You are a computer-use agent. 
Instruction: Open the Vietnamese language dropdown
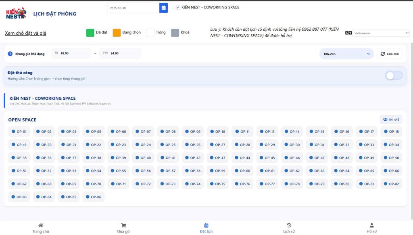381,33
